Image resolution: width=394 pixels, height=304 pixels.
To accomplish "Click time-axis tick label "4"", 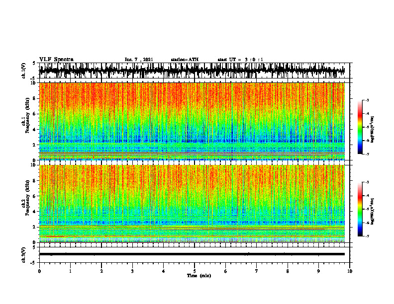I will (164, 271).
